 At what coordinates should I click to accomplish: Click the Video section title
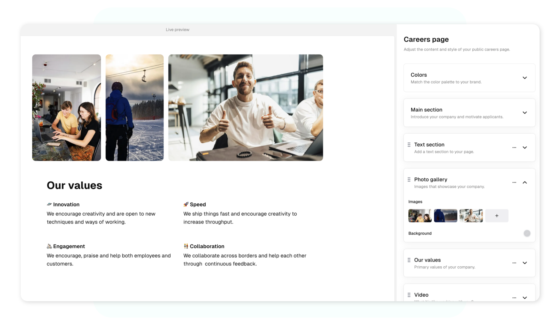[x=421, y=295]
